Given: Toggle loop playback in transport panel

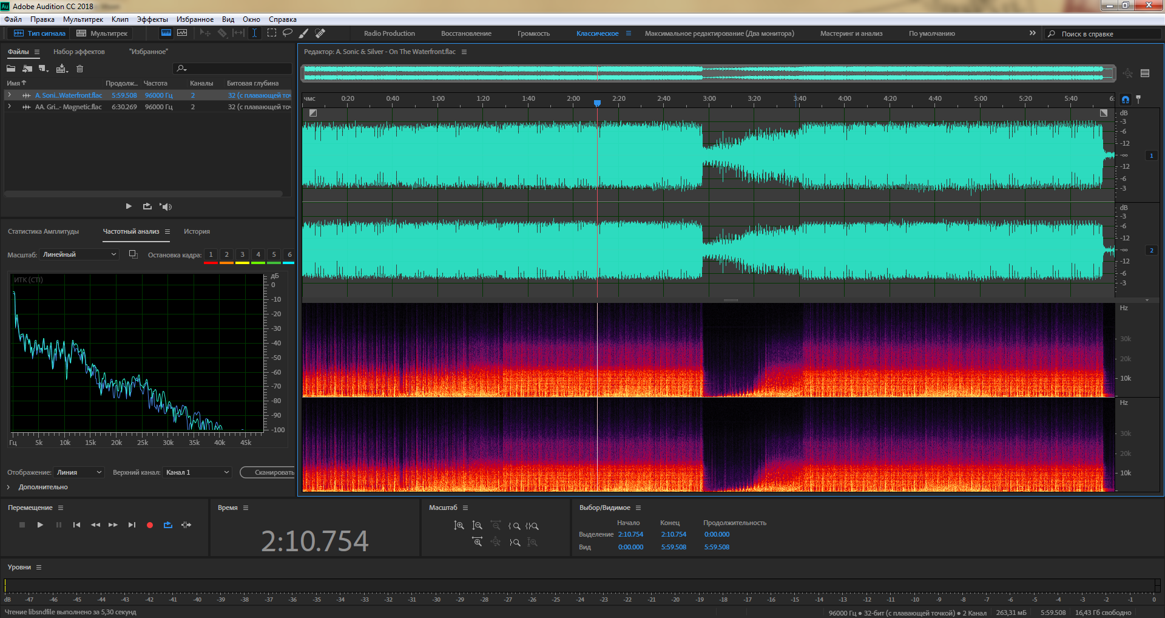Looking at the screenshot, I should [x=168, y=525].
